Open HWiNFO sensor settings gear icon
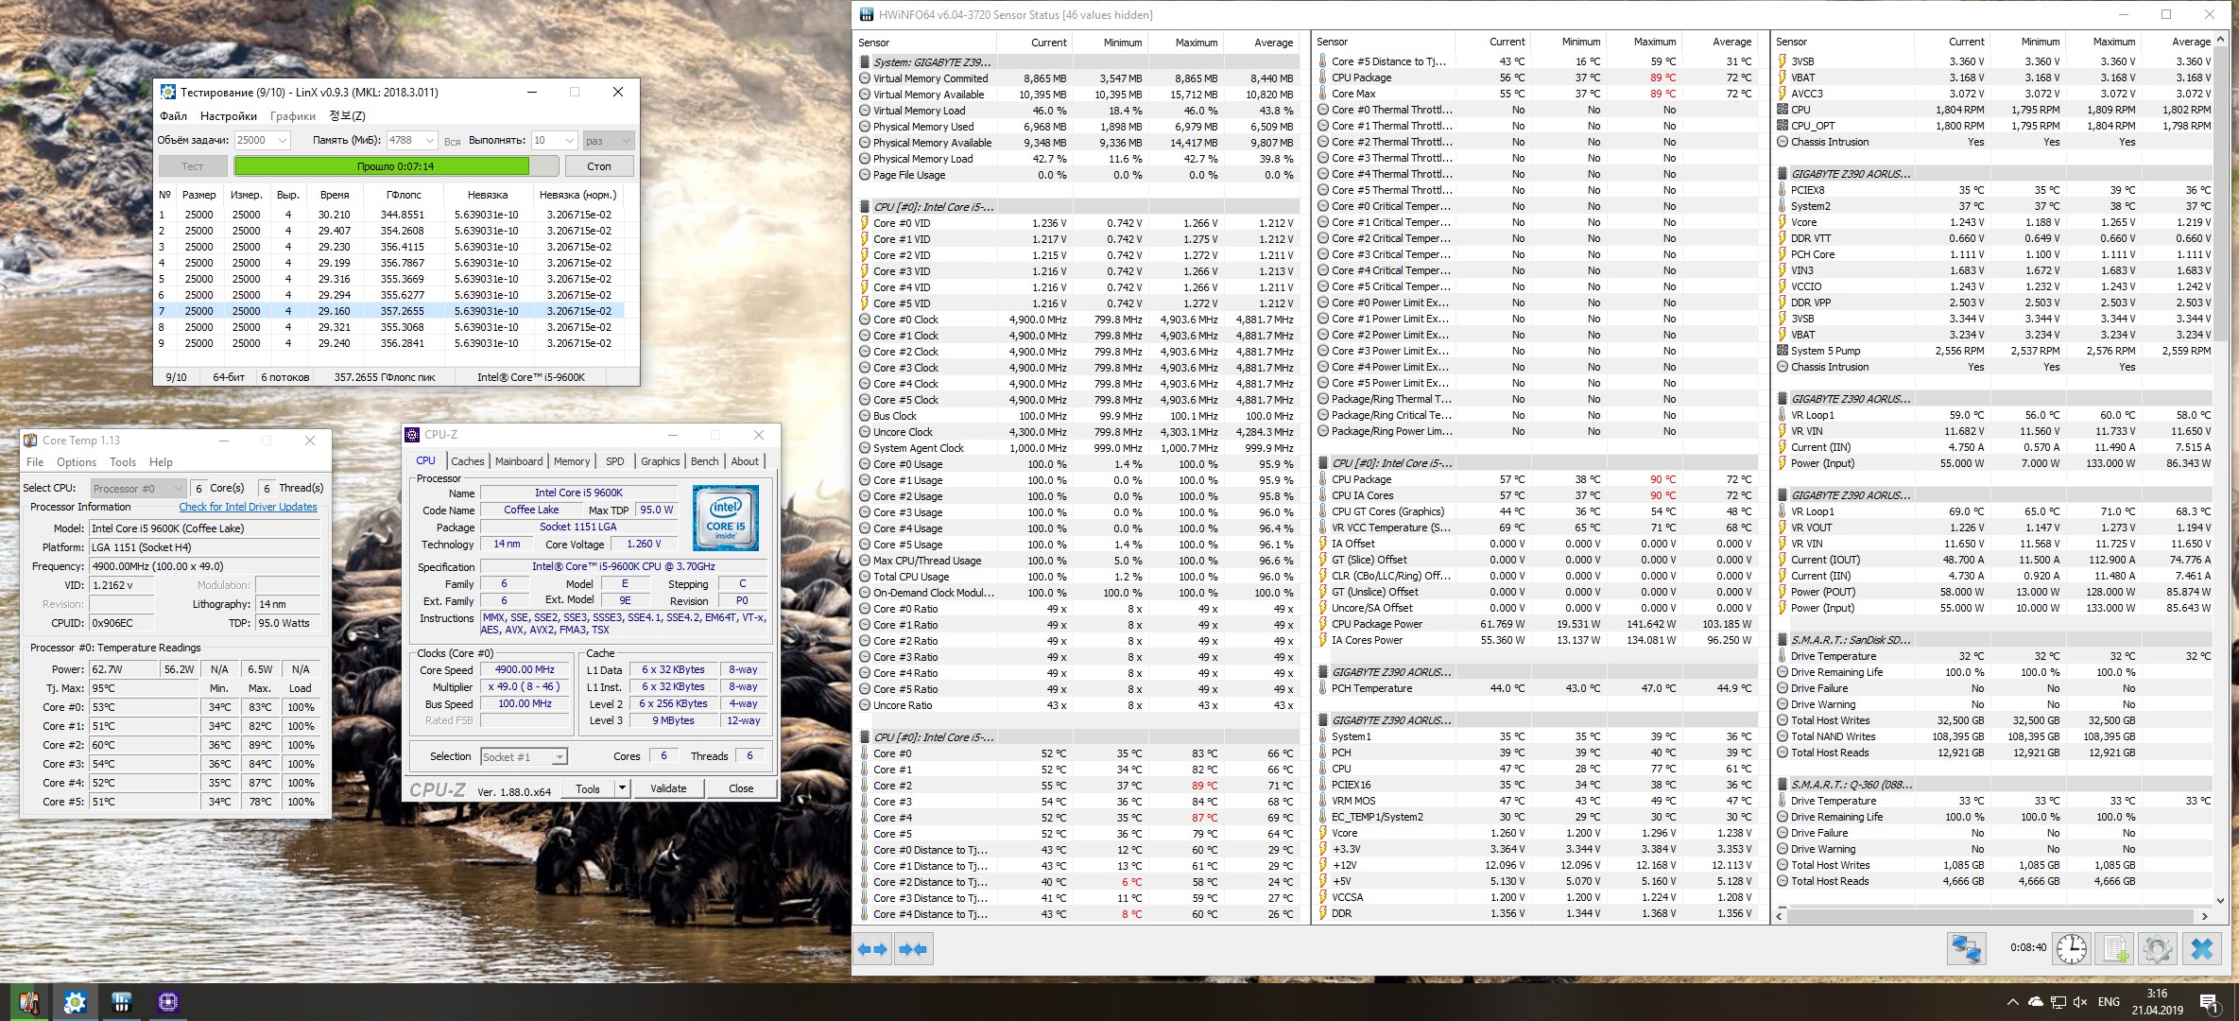Image resolution: width=2239 pixels, height=1021 pixels. (2158, 948)
